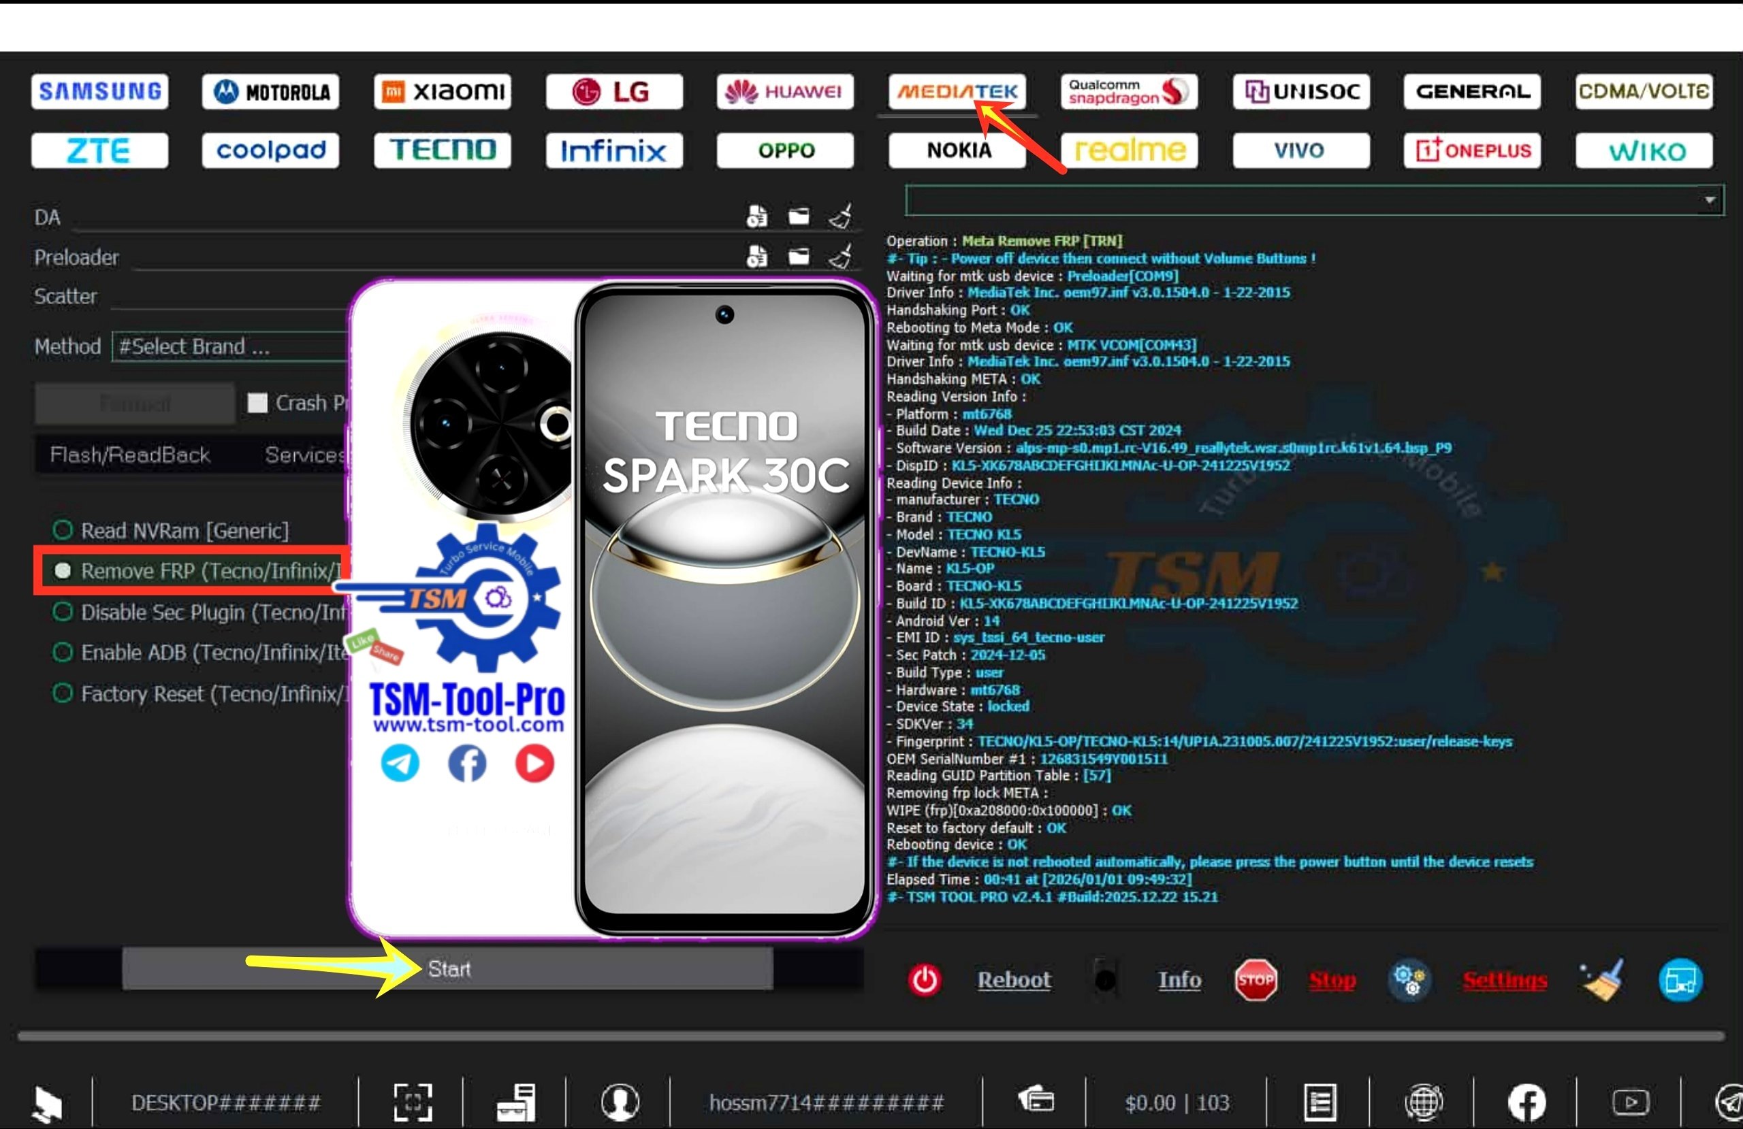Screen dimensions: 1743x1129
Task: Open the Facebook icon in status bar
Action: tap(1527, 1102)
